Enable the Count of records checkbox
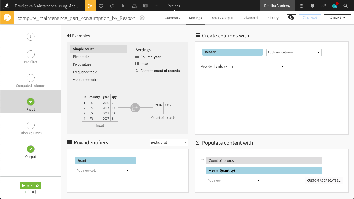354x199 pixels. [202, 161]
